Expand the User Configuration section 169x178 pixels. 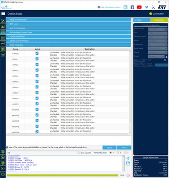coord(69,28)
